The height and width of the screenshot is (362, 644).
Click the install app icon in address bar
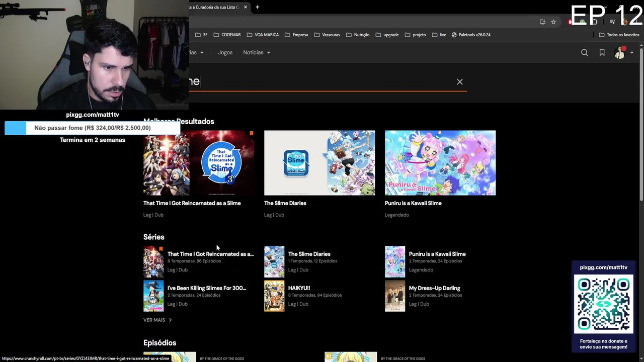[542, 22]
